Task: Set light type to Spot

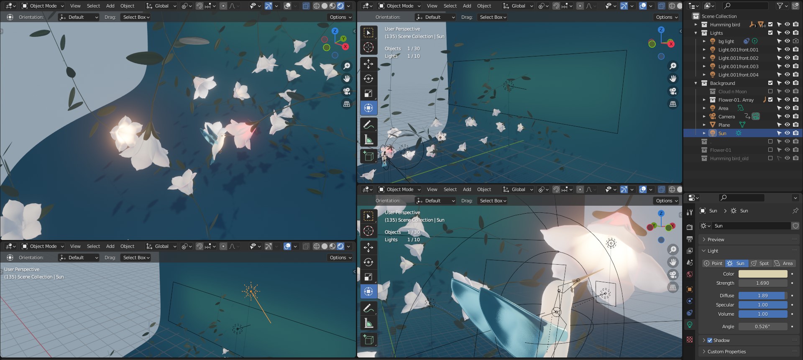Action: (x=760, y=263)
